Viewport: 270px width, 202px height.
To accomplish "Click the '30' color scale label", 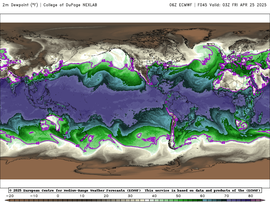I will (x=130, y=196).
